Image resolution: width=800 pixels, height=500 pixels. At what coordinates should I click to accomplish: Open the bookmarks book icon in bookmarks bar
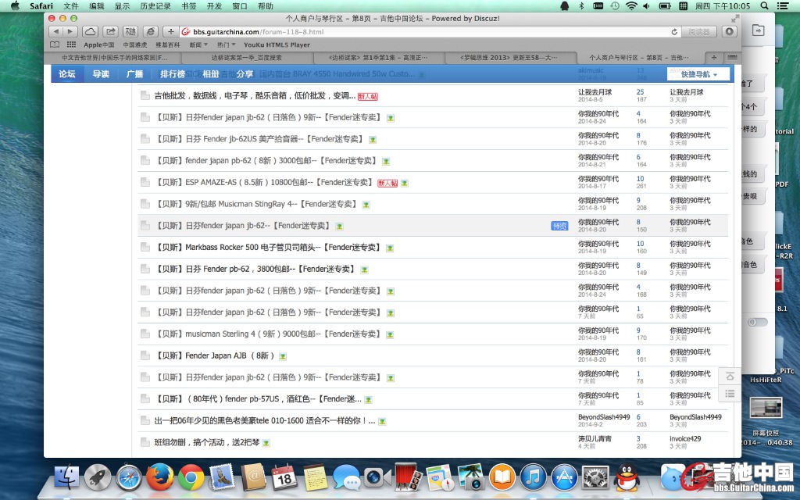click(x=55, y=45)
